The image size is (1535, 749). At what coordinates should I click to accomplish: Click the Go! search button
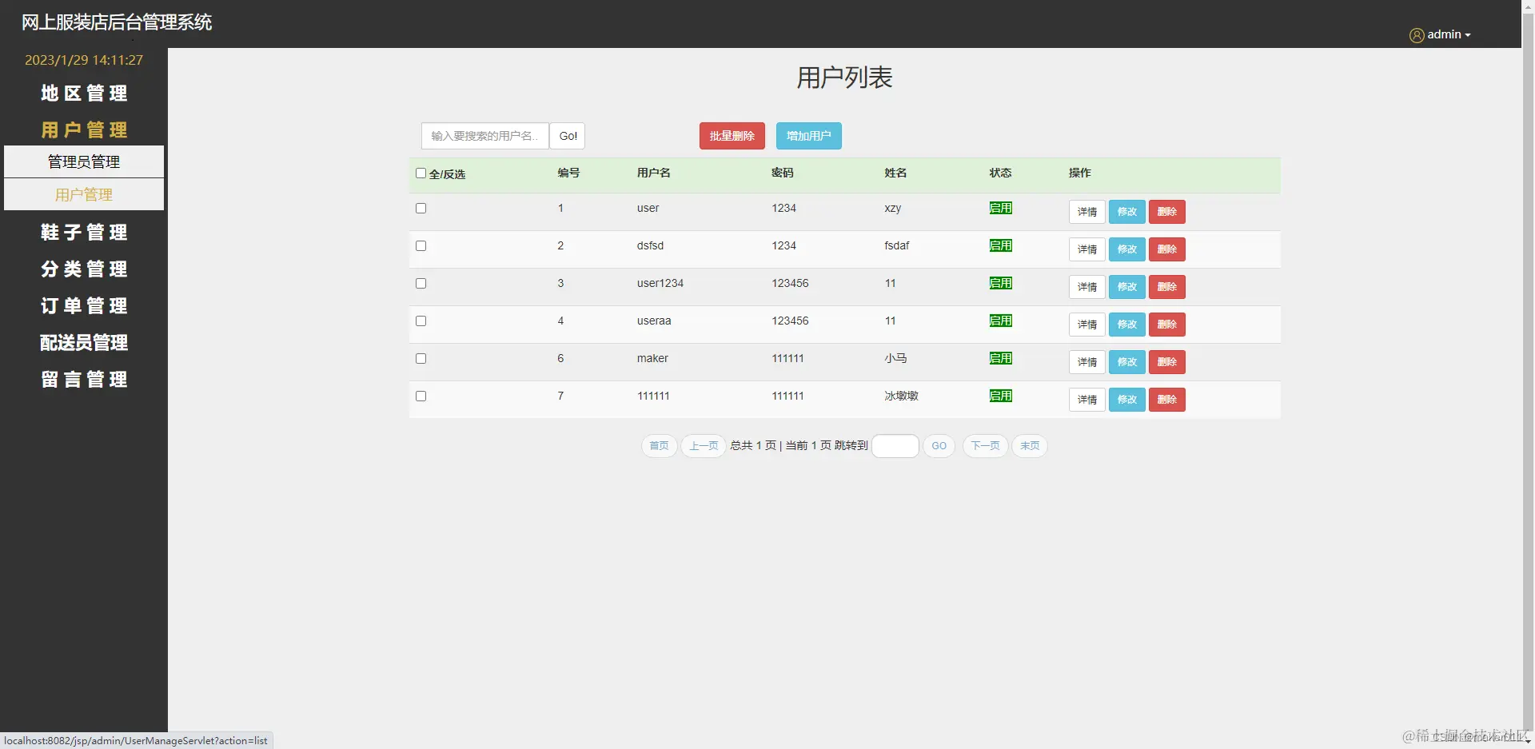[568, 136]
